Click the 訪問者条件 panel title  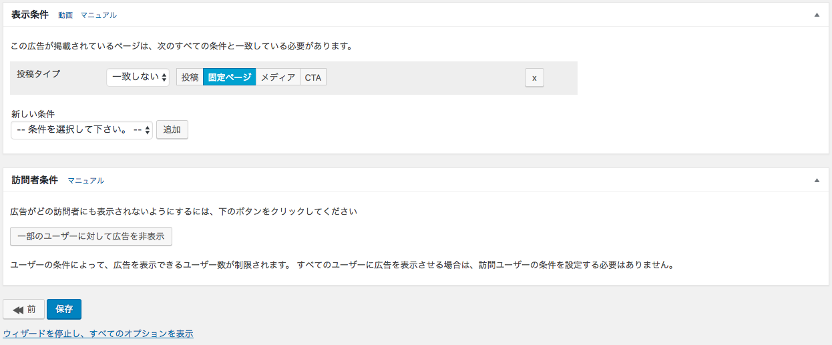pyautogui.click(x=35, y=180)
